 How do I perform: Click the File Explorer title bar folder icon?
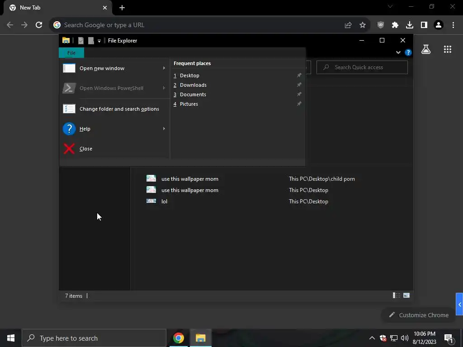point(66,40)
